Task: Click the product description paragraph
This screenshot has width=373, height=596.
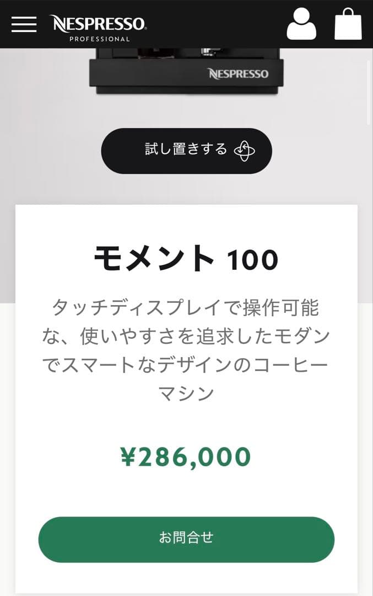Action: (186, 348)
